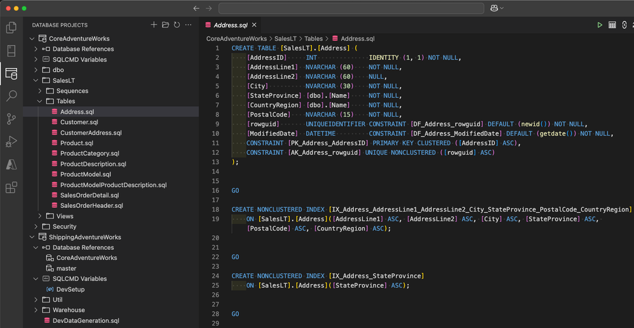634x328 pixels.
Task: Open the Search view icon
Action: (11, 96)
